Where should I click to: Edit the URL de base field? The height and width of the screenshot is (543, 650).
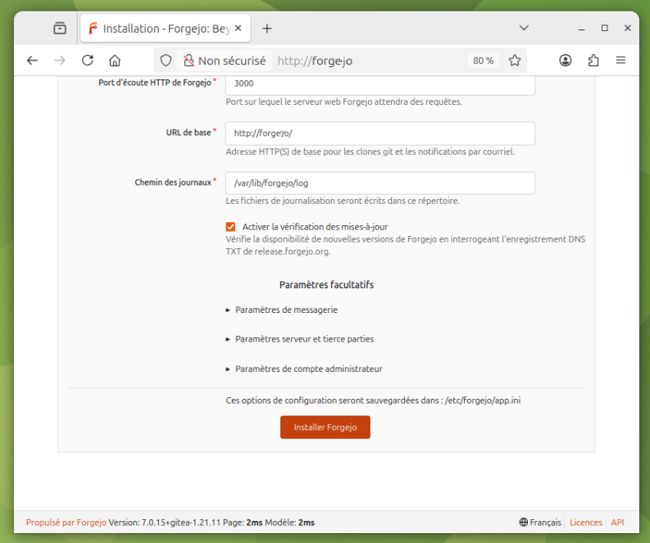pyautogui.click(x=380, y=133)
